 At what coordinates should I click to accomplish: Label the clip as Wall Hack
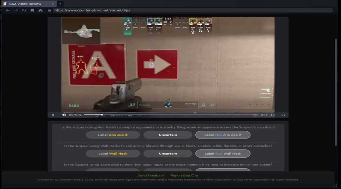coord(113,154)
